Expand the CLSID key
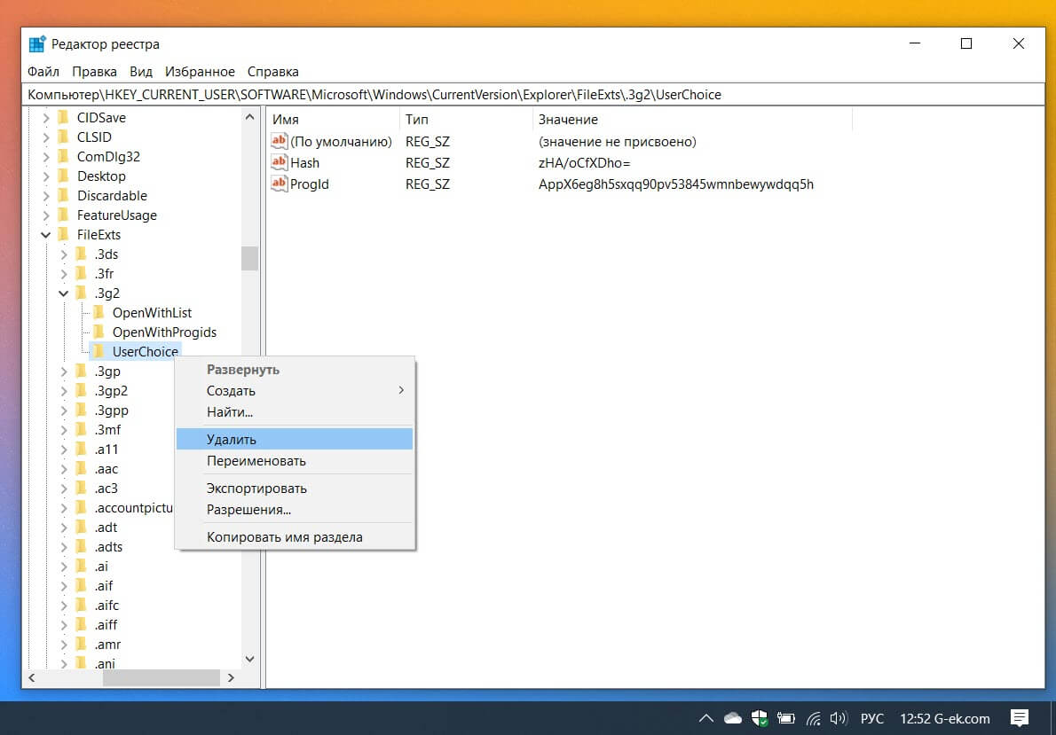 click(x=46, y=137)
